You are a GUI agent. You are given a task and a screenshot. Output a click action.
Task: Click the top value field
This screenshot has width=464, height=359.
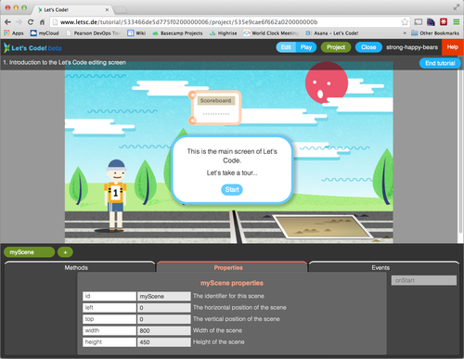click(x=163, y=319)
